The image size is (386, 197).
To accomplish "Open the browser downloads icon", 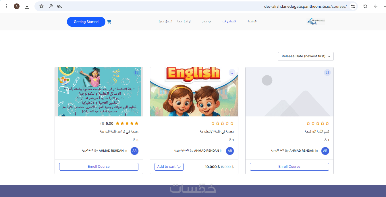I will (x=27, y=6).
